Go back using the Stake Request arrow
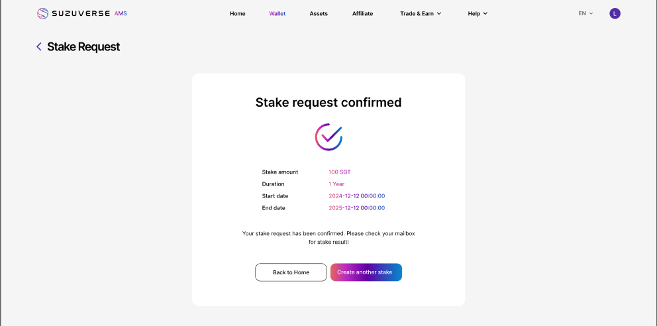Image resolution: width=657 pixels, height=326 pixels. 39,46
